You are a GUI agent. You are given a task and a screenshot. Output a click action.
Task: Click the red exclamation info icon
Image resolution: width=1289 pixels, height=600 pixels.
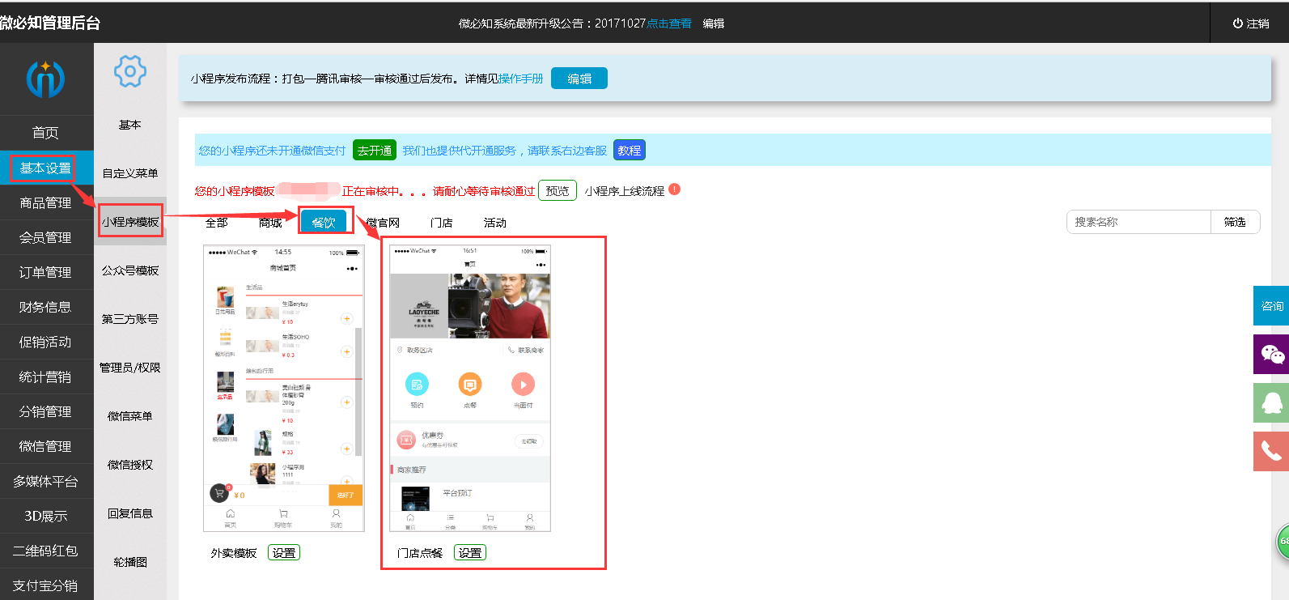coord(675,189)
